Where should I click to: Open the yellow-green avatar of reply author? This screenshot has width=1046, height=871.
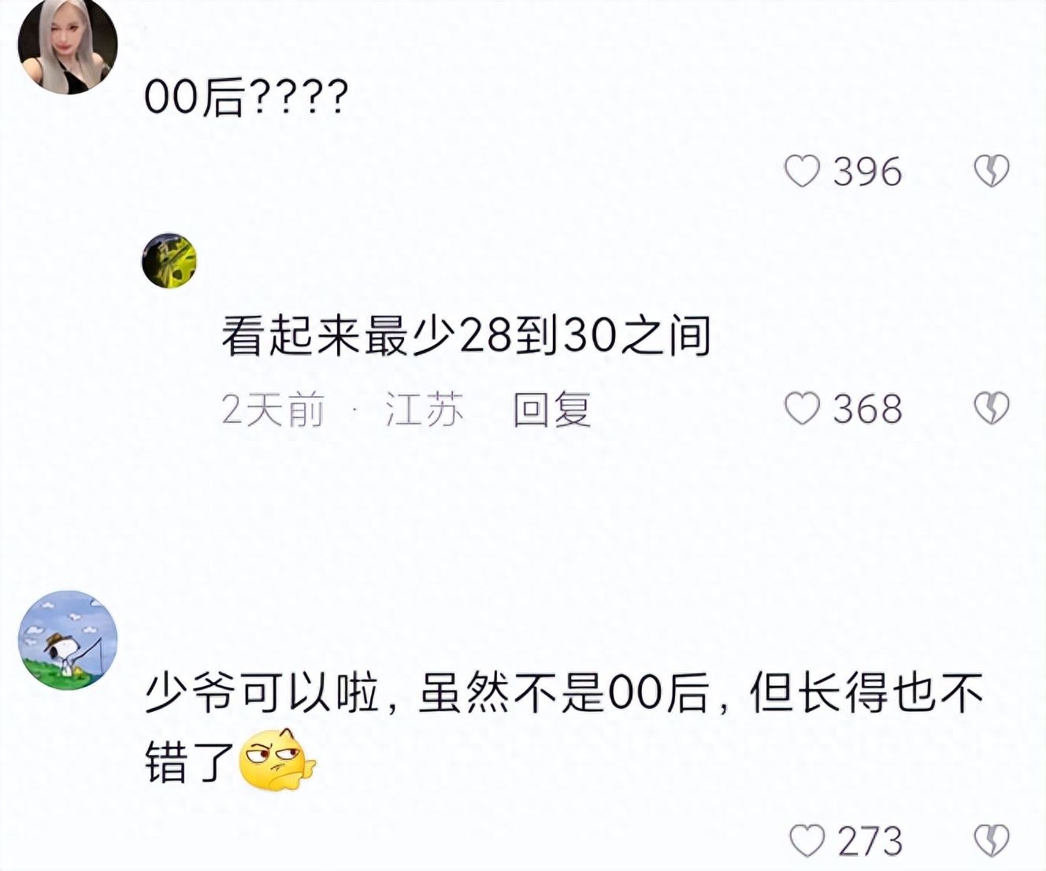click(169, 261)
